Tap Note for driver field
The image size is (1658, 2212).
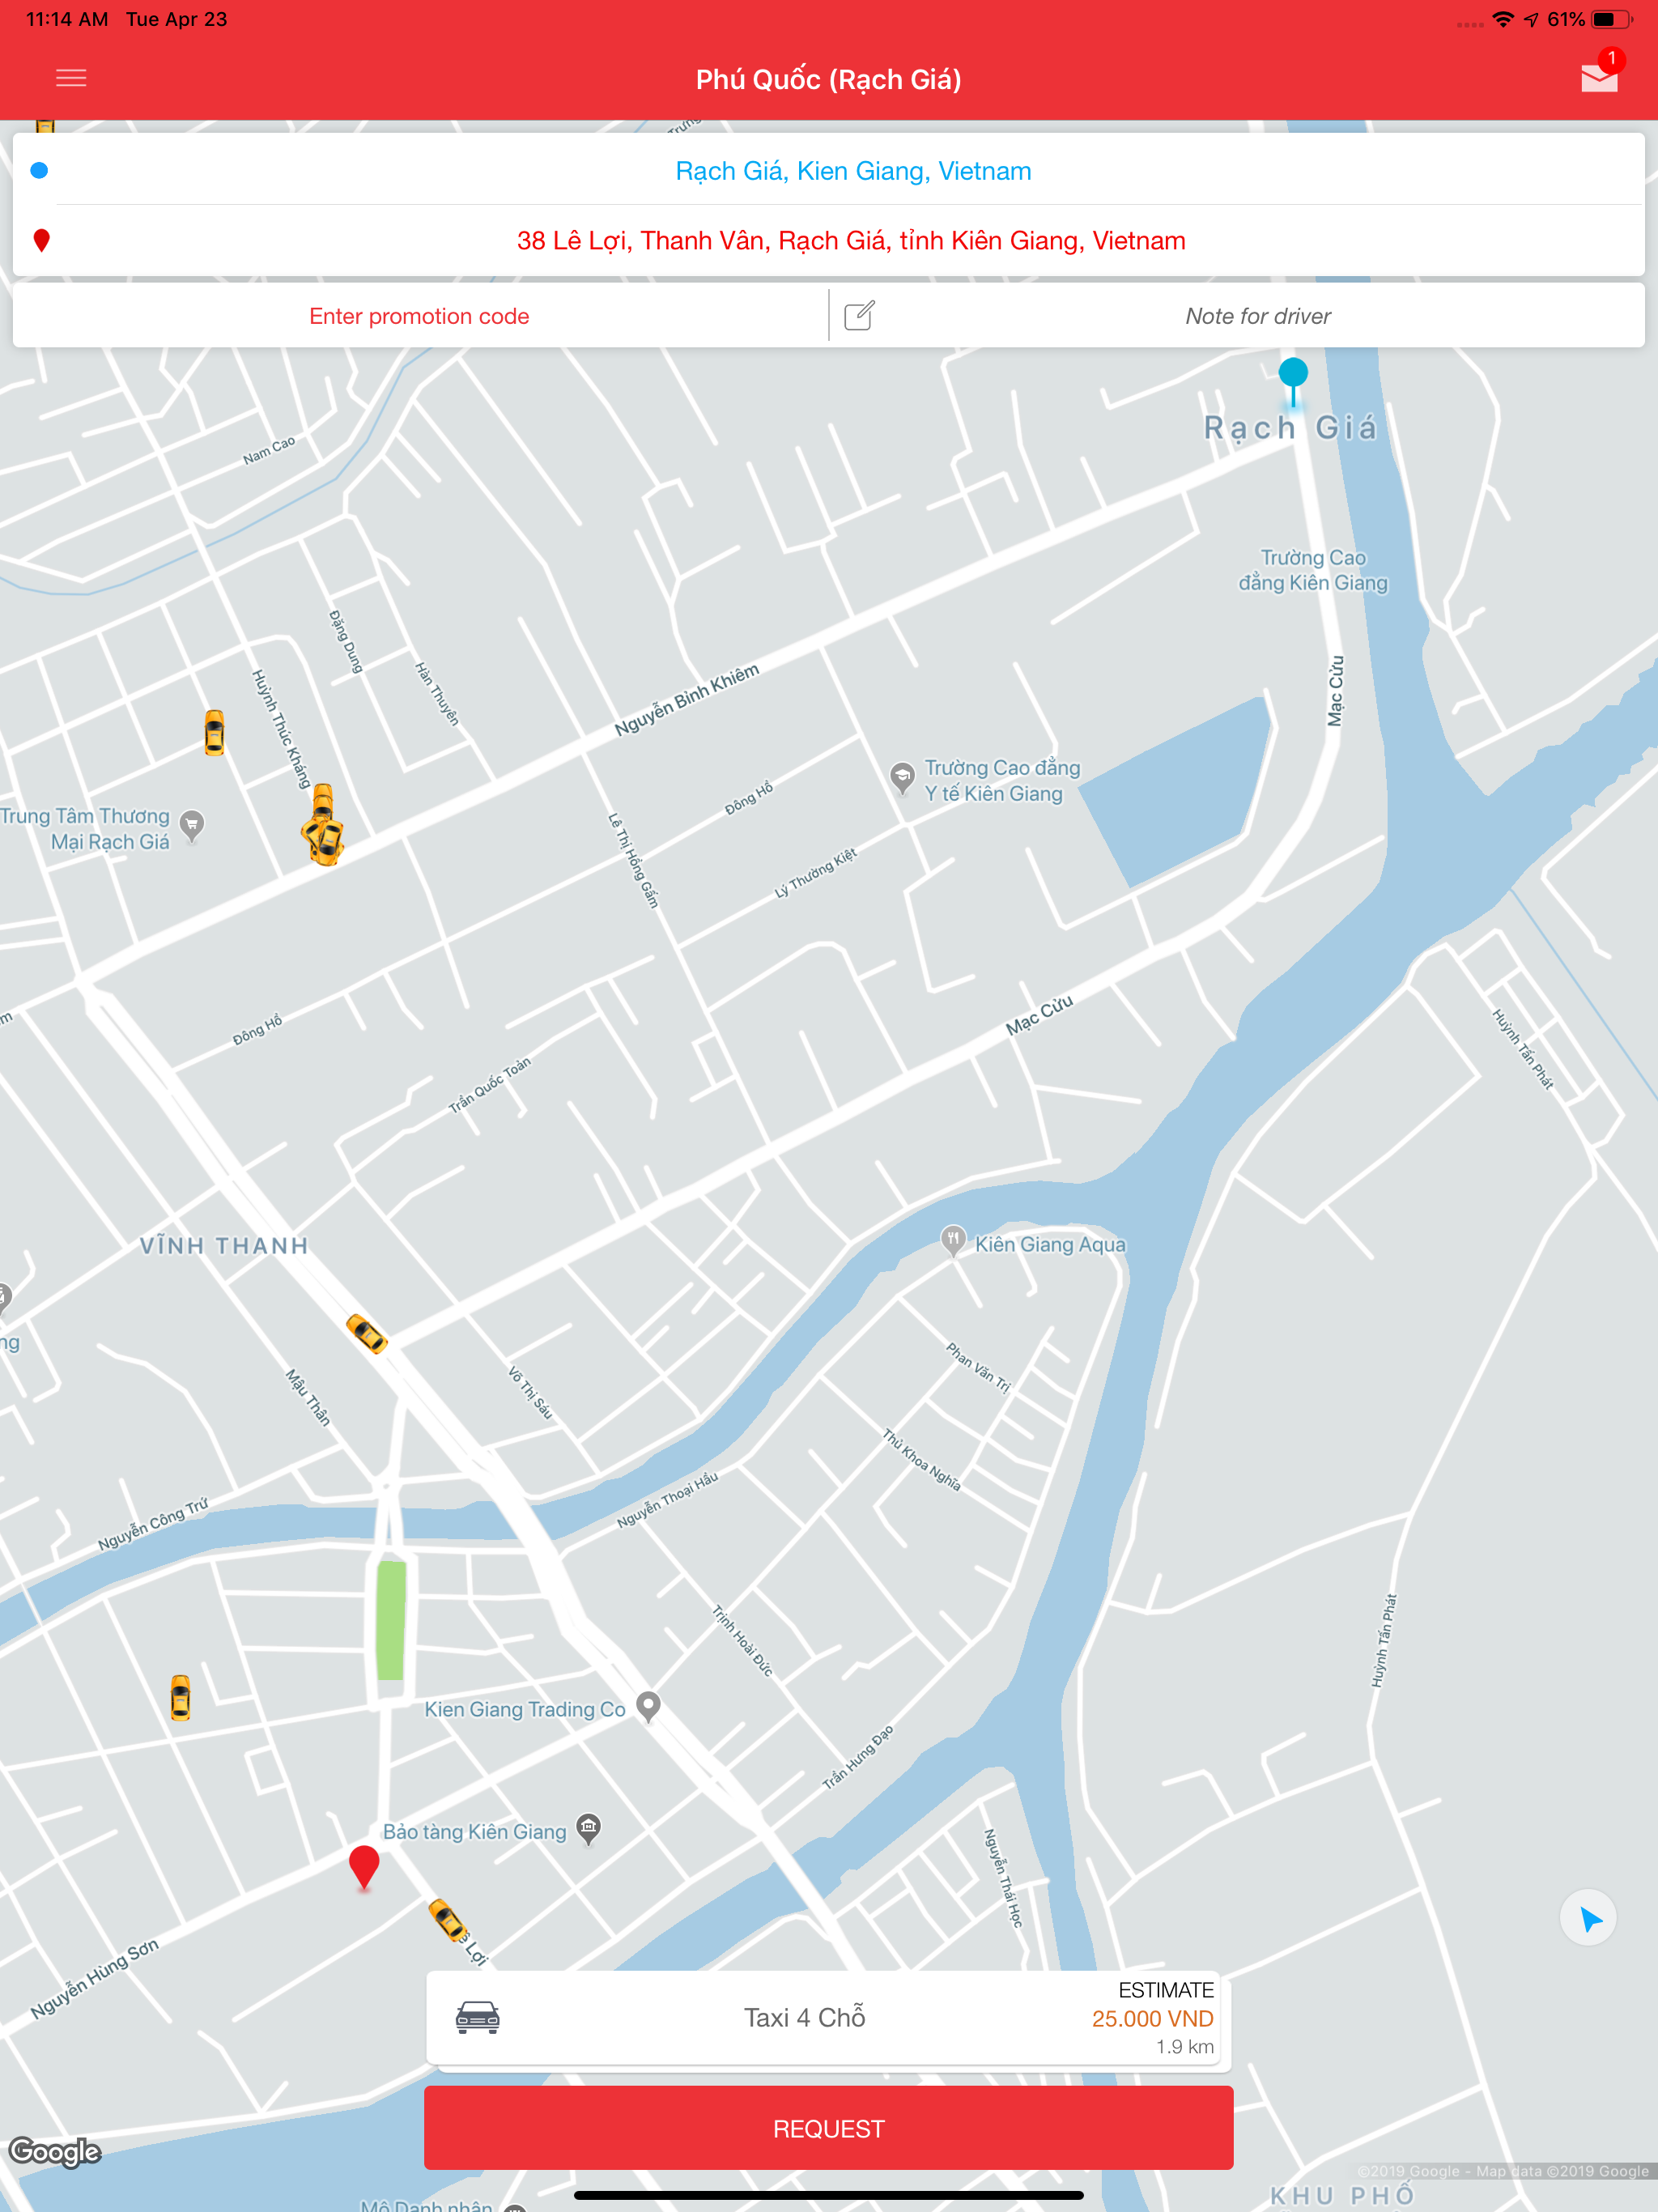point(1258,316)
